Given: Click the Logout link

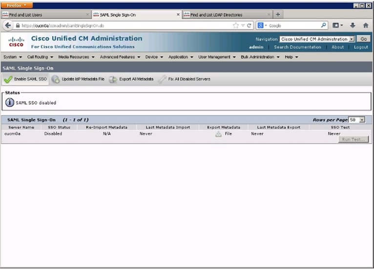Looking at the screenshot, I should [361, 47].
